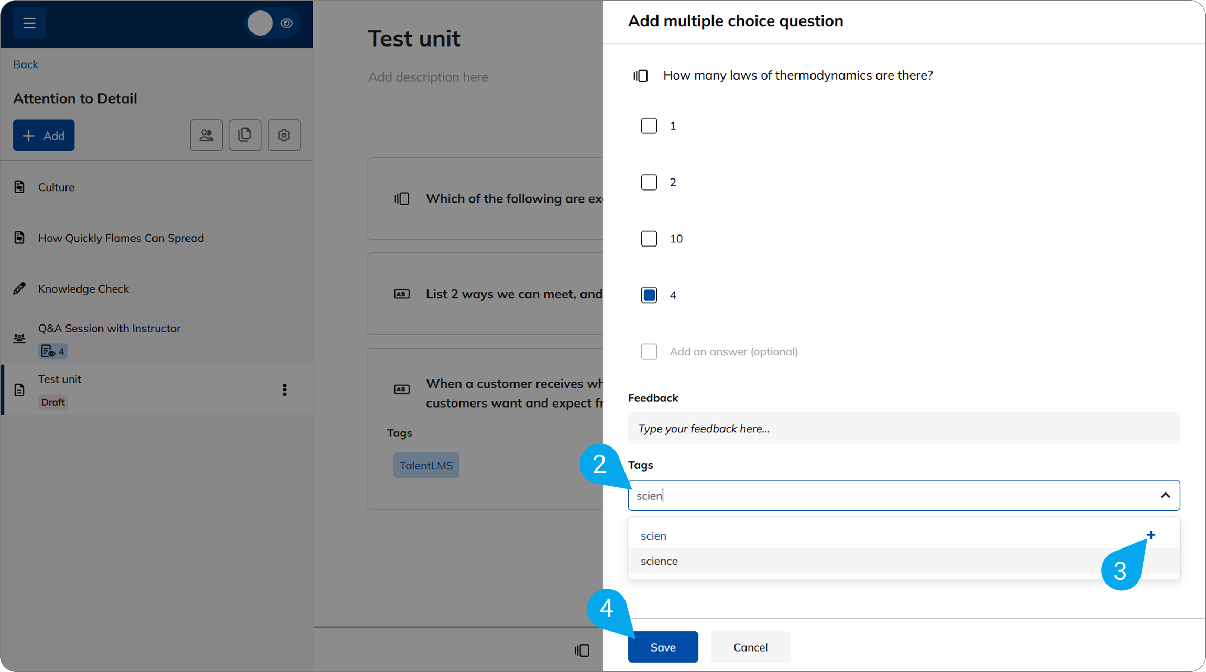Click the Back link
The height and width of the screenshot is (672, 1206).
click(x=25, y=64)
